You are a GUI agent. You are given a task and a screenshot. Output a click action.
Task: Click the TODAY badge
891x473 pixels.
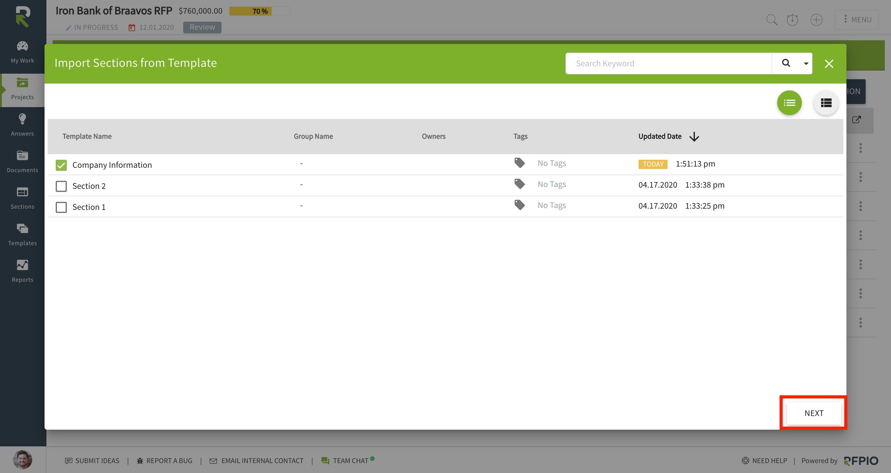pyautogui.click(x=653, y=164)
